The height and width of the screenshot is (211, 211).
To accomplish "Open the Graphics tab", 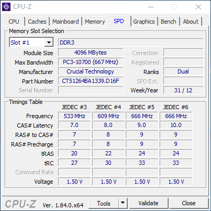I will 144,22.
